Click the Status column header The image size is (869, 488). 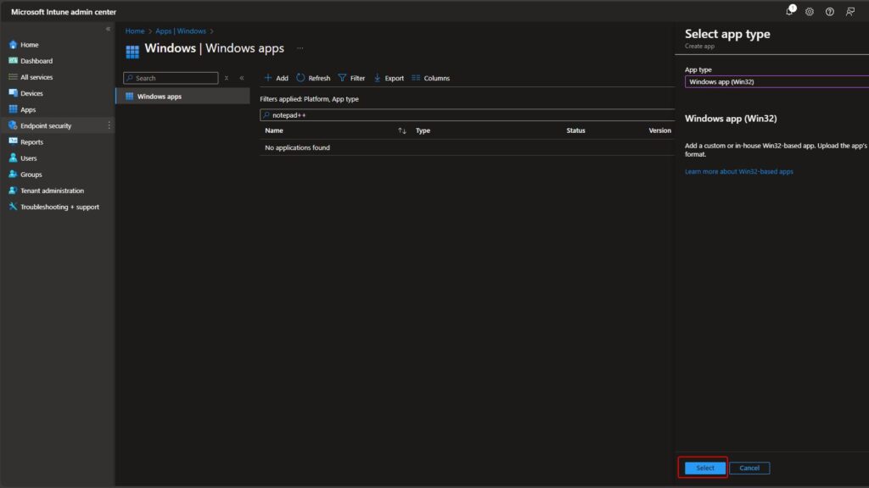tap(576, 130)
